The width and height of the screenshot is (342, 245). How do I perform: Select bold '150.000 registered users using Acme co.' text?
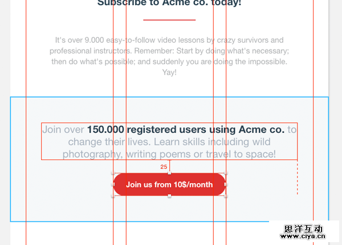coord(185,129)
